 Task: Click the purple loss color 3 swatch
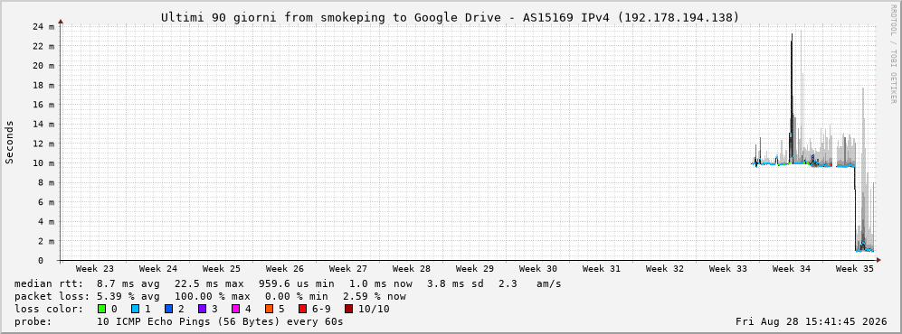pyautogui.click(x=202, y=309)
